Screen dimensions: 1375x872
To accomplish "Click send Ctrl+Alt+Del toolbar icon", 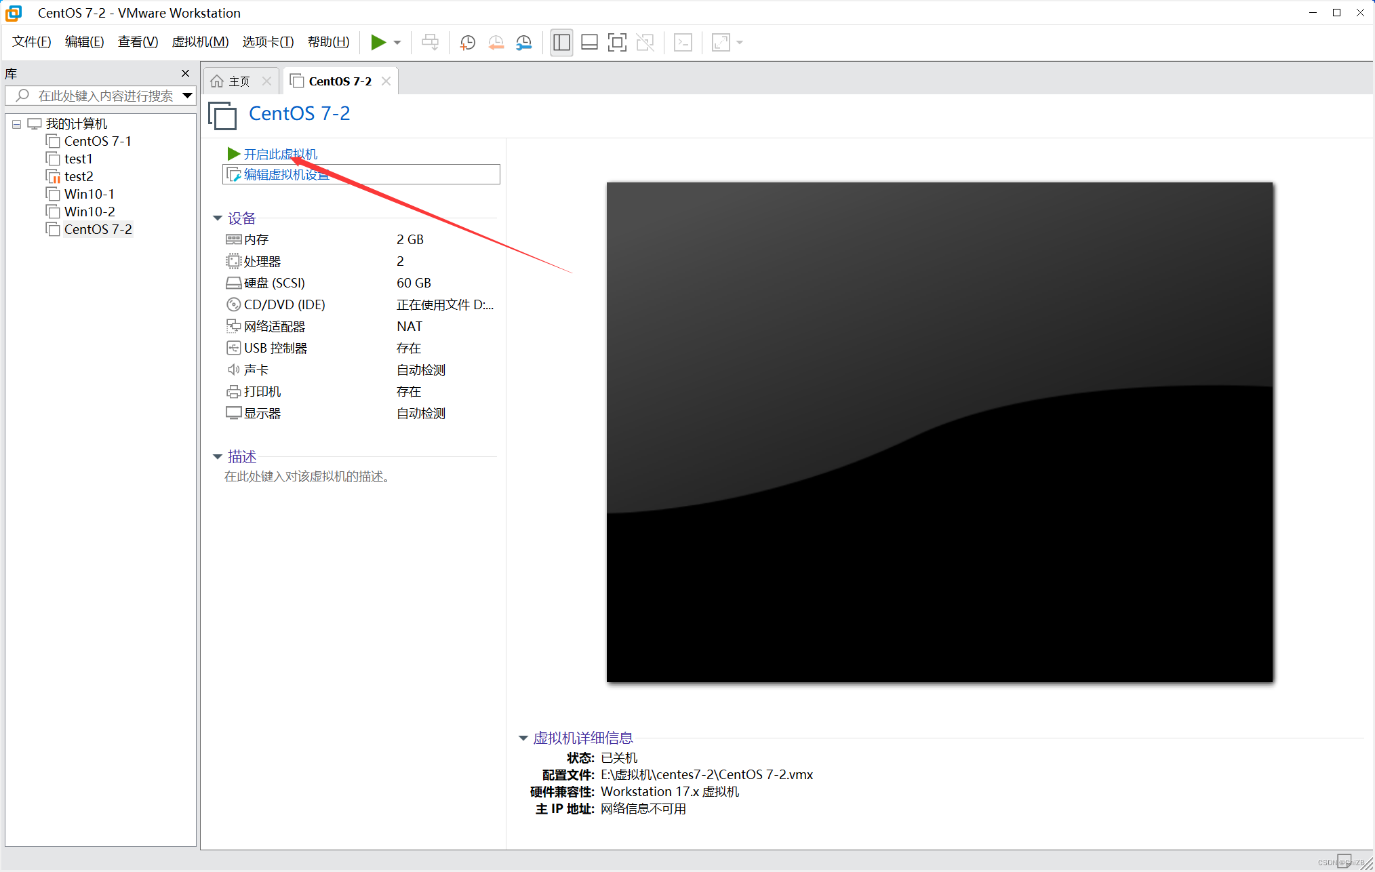I will point(430,42).
